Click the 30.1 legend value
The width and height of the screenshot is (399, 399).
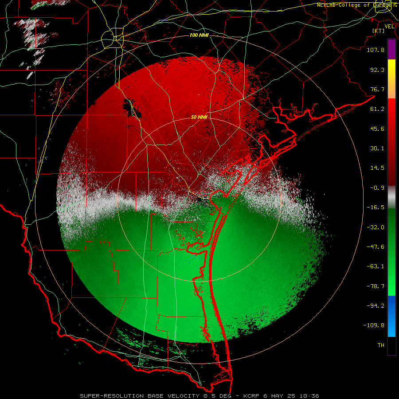coord(377,149)
